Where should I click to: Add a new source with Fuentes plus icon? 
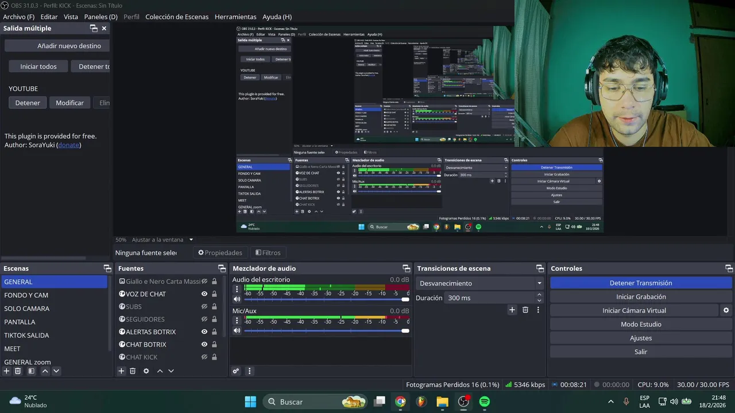(x=121, y=371)
